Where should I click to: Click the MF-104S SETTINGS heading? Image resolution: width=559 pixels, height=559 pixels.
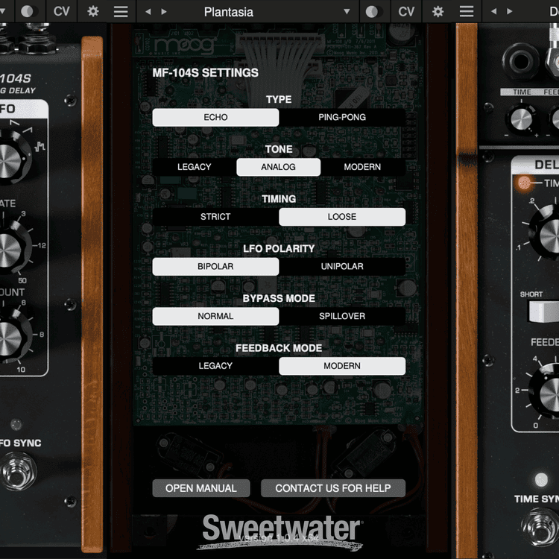(206, 73)
